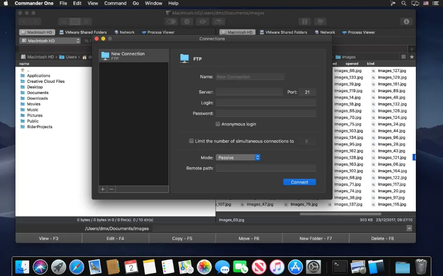Click the New Folder - F7 button
The image size is (443, 276).
pos(316,239)
